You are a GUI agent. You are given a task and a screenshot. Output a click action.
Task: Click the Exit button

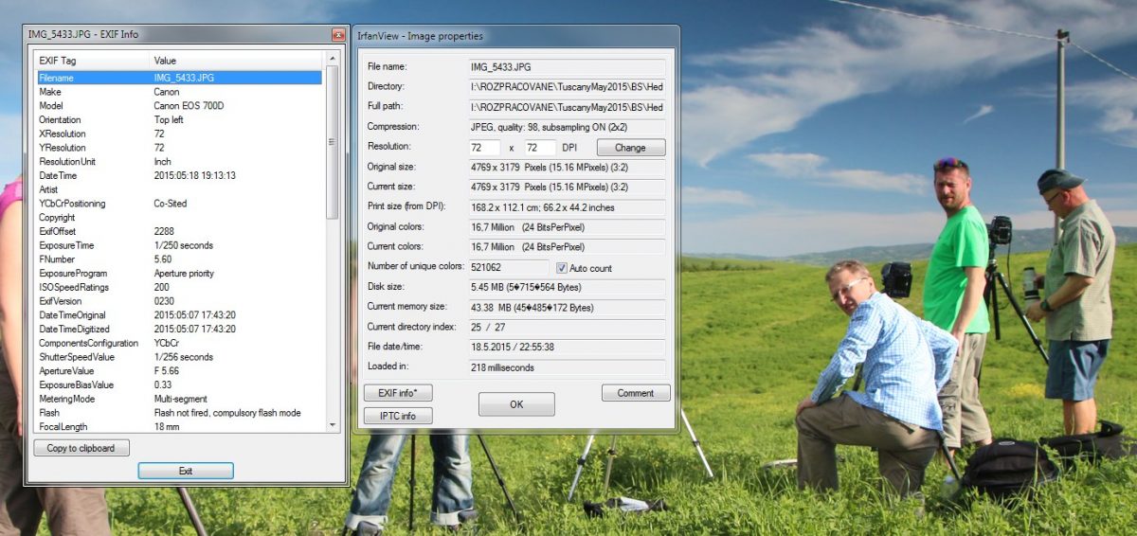[x=186, y=471]
